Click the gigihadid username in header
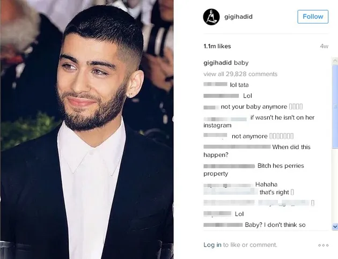 (x=238, y=17)
